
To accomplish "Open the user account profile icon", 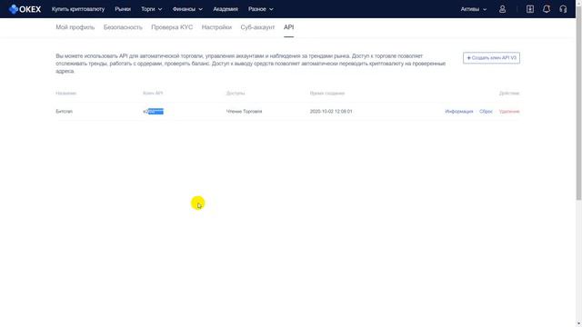I will 502,9.
